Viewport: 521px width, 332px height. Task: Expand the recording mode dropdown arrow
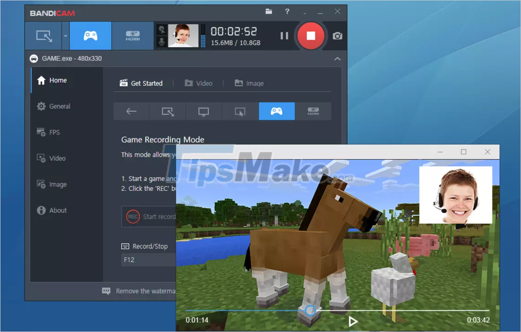[x=65, y=36]
